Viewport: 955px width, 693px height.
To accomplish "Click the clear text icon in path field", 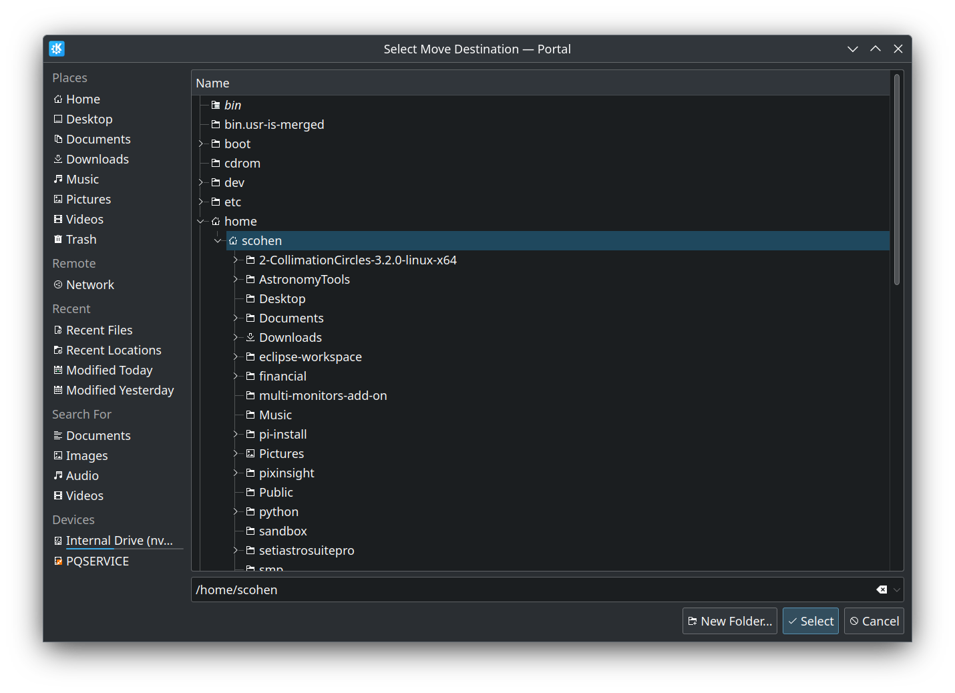I will click(x=882, y=590).
